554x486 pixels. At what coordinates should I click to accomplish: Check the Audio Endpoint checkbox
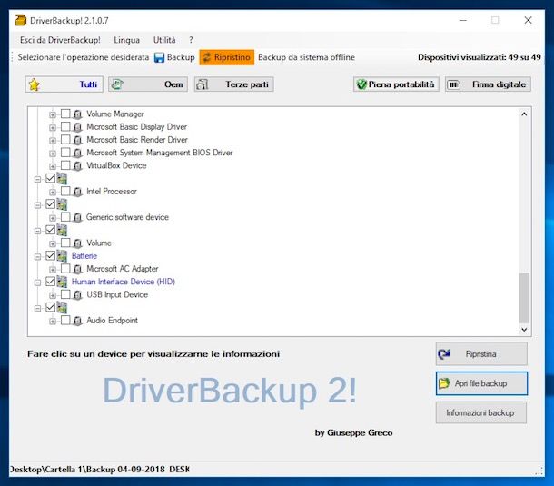coord(65,320)
